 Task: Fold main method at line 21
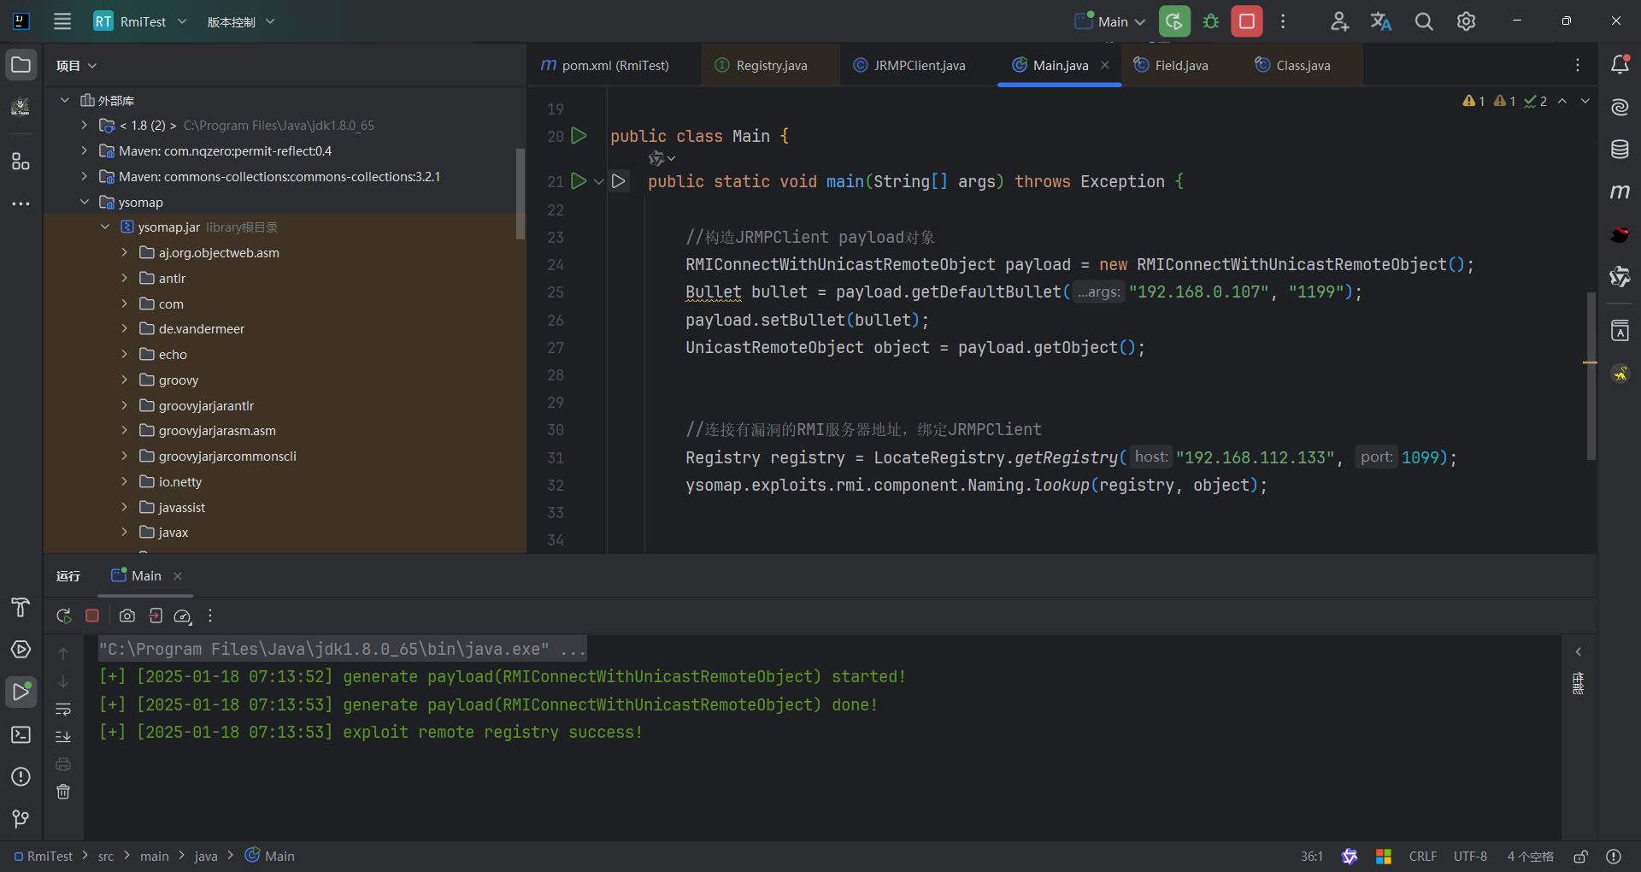coord(598,181)
